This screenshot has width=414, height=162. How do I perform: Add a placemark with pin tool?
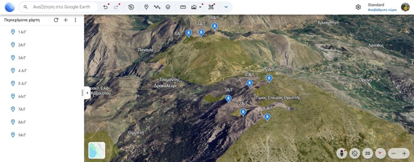pyautogui.click(x=146, y=7)
